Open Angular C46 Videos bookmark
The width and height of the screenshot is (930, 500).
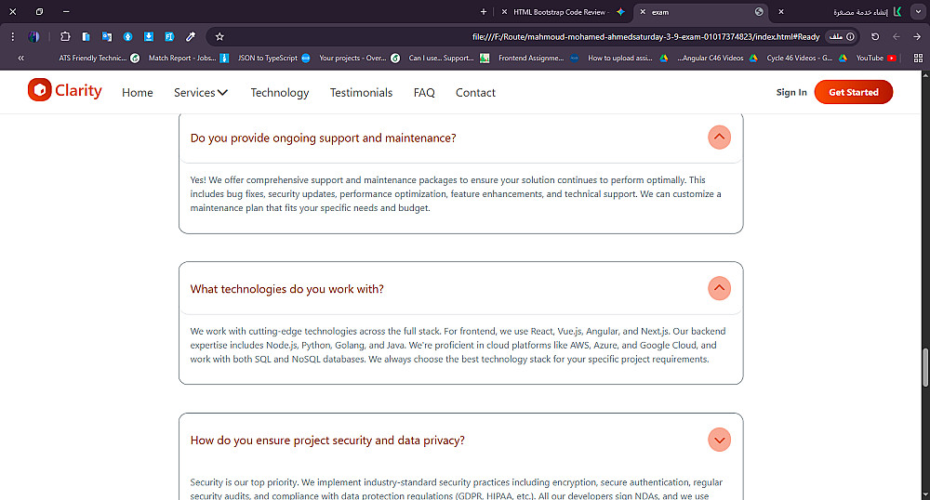[717, 58]
